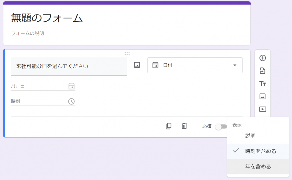Add a title and description block
The image size is (292, 180).
pyautogui.click(x=262, y=83)
